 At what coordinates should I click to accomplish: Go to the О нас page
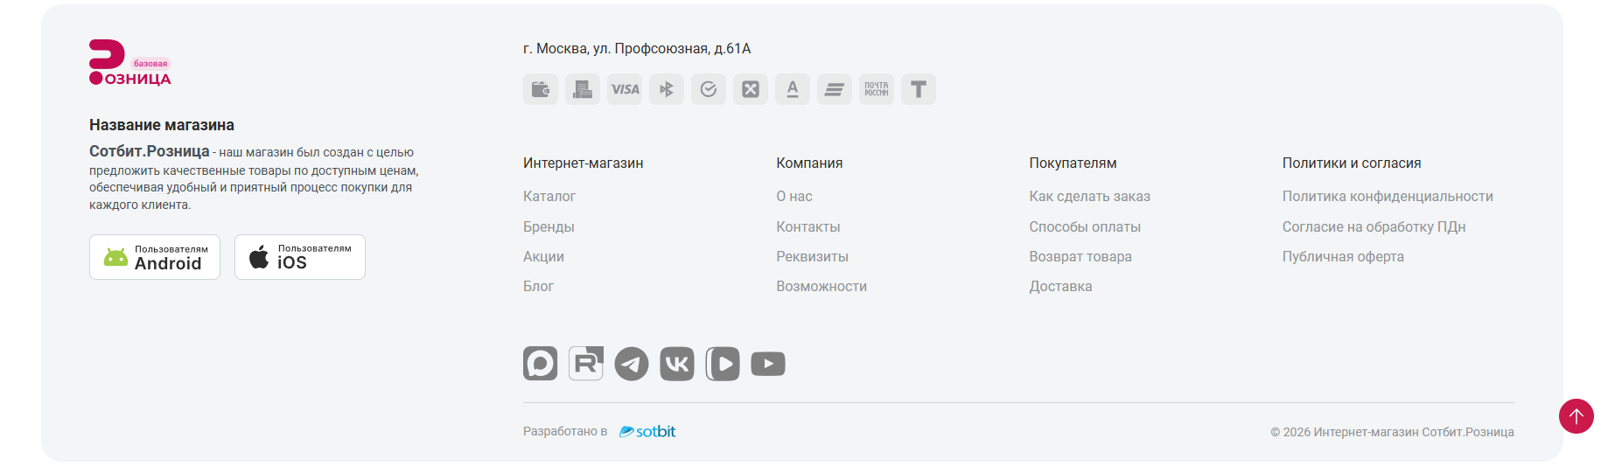tap(794, 197)
